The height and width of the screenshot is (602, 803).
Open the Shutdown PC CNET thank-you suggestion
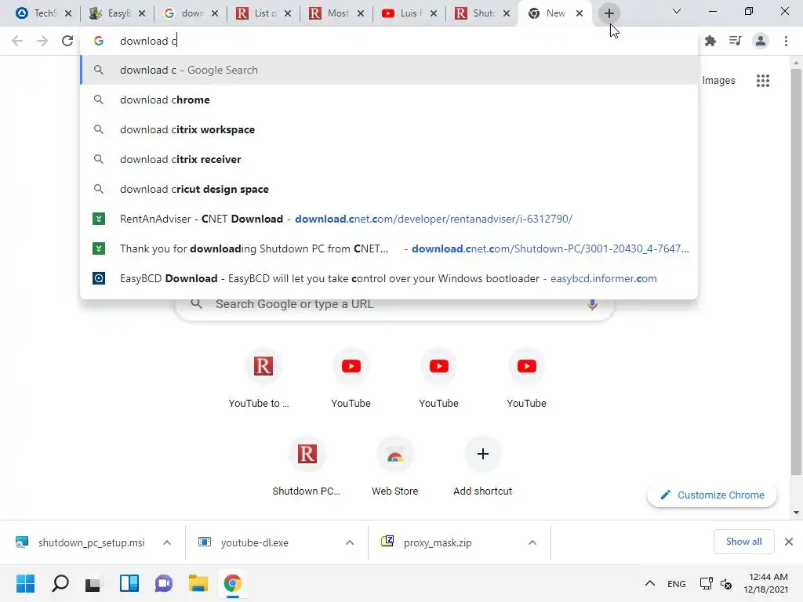(389, 248)
